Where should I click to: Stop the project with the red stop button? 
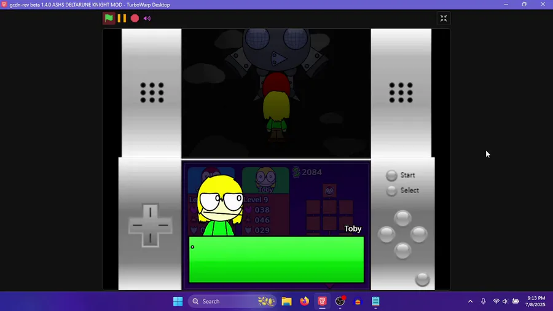click(135, 18)
